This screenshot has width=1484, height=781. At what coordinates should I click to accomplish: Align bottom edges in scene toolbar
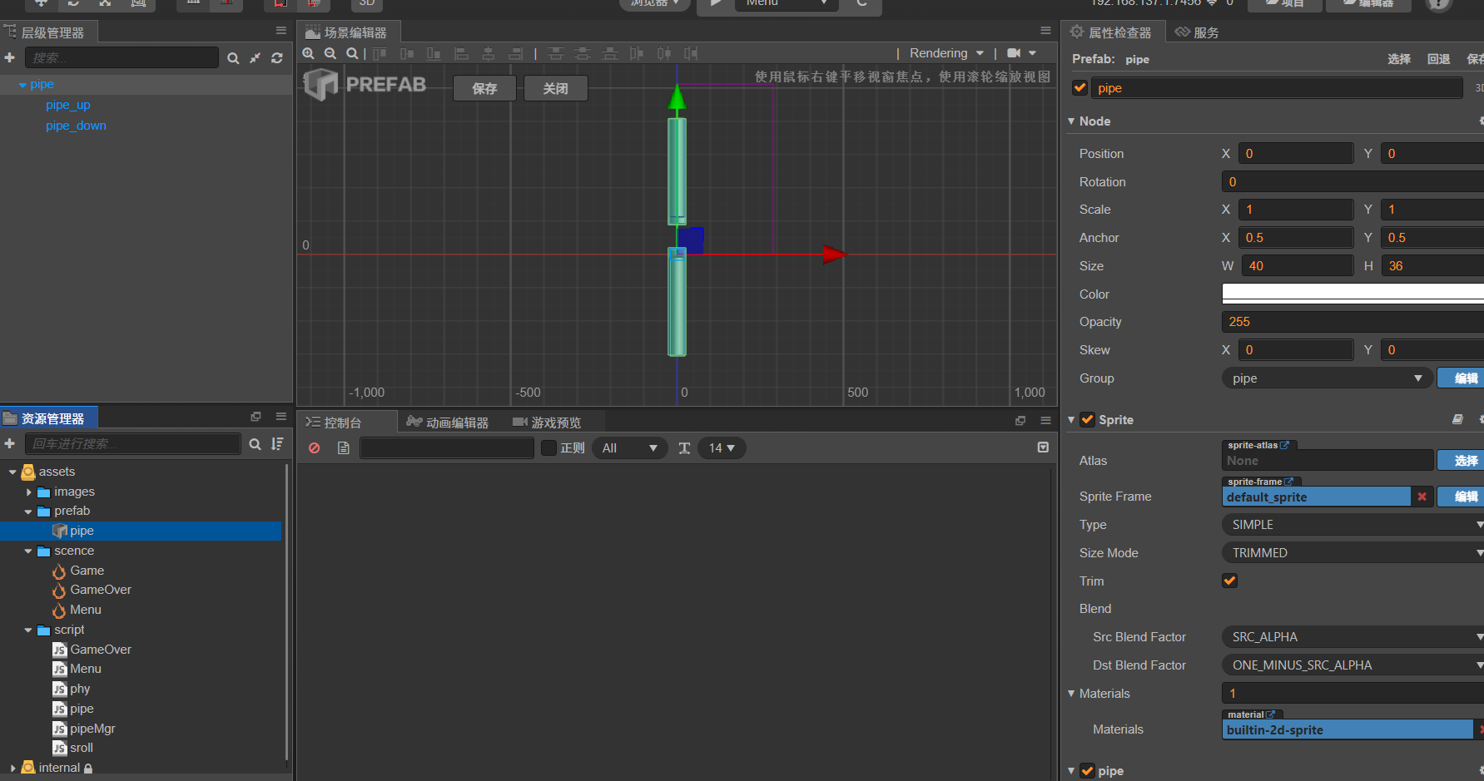(x=434, y=53)
